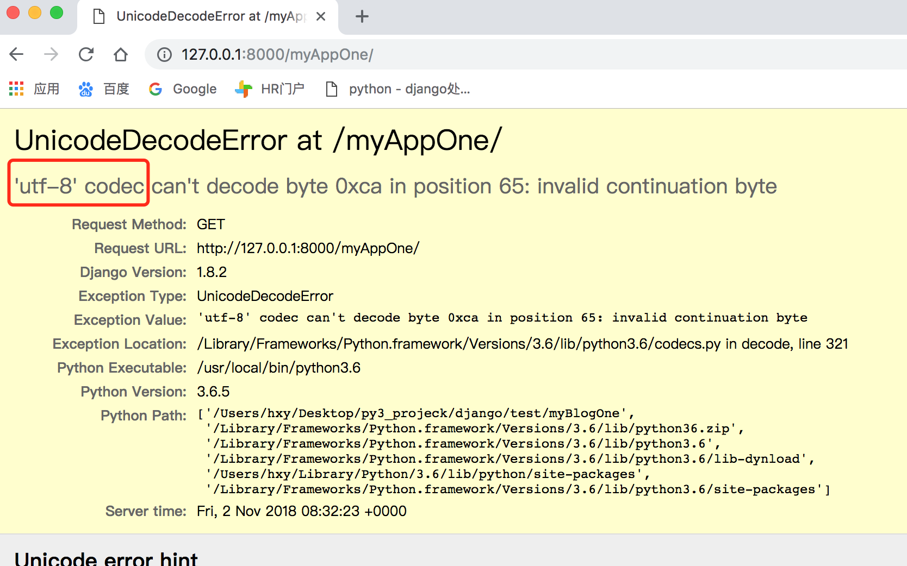The image size is (907, 566).
Task: Open the Google bookmark
Action: (183, 89)
